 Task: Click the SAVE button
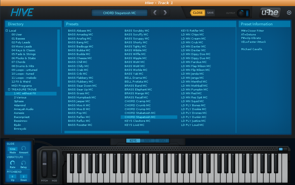(210, 13)
